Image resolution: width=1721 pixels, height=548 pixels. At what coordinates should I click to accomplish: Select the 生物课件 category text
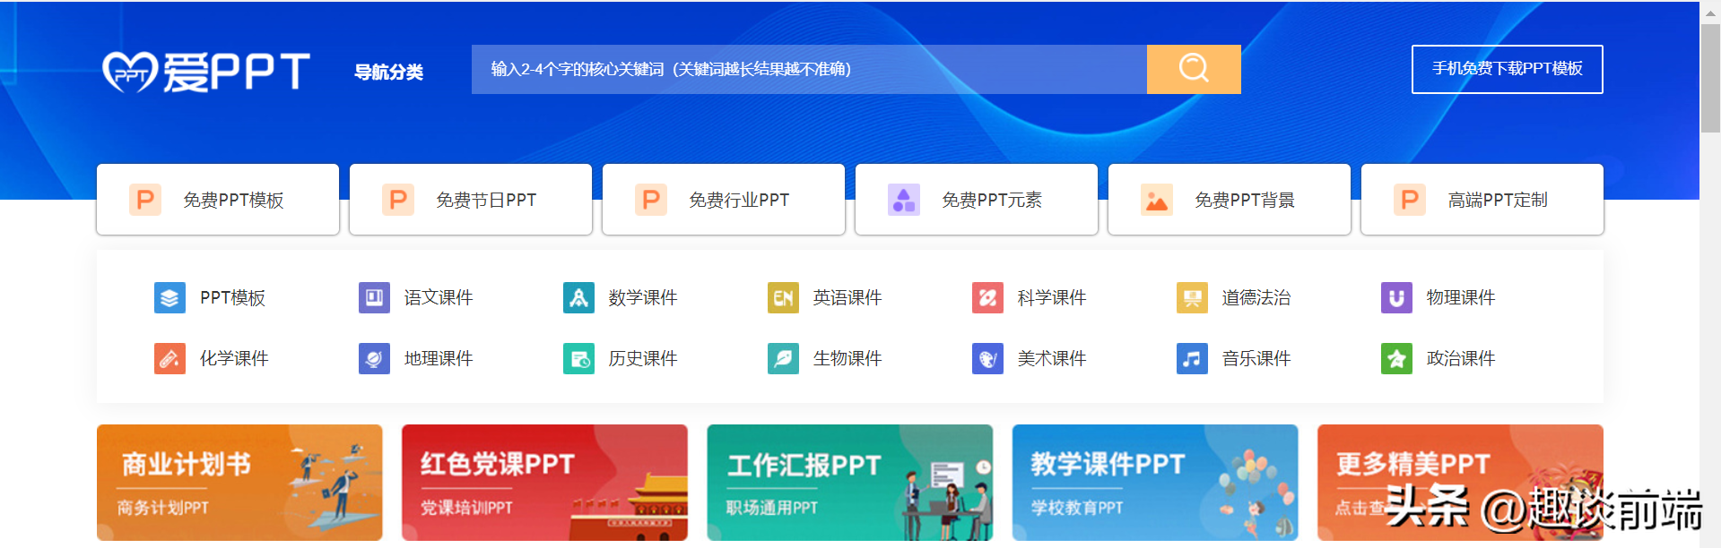pyautogui.click(x=847, y=358)
